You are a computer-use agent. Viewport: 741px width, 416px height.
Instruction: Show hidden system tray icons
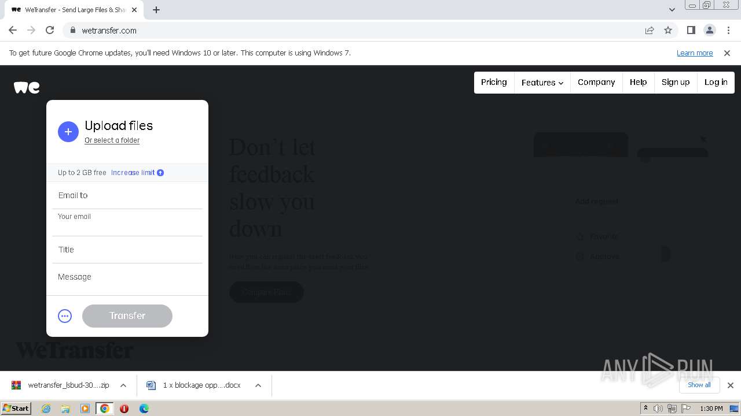[645, 408]
